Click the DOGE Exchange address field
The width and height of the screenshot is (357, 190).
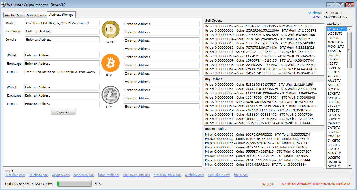click(x=62, y=31)
